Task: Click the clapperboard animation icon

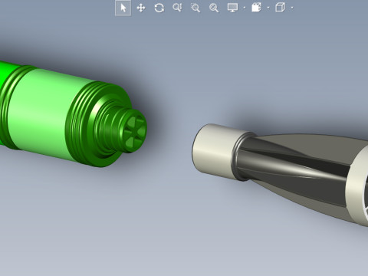Action: 256,8
